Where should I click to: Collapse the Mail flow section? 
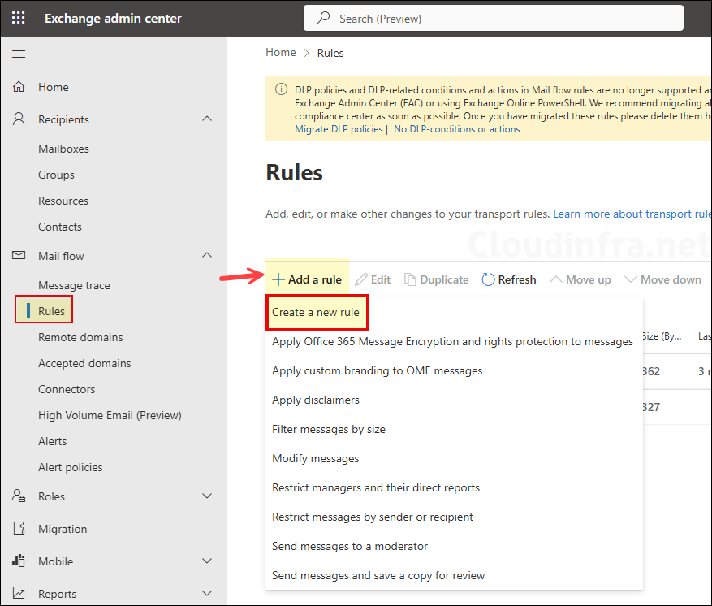pos(207,256)
